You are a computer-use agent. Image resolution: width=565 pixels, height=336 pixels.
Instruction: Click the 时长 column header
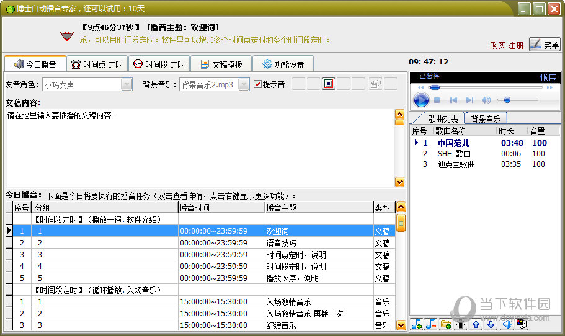[512, 131]
